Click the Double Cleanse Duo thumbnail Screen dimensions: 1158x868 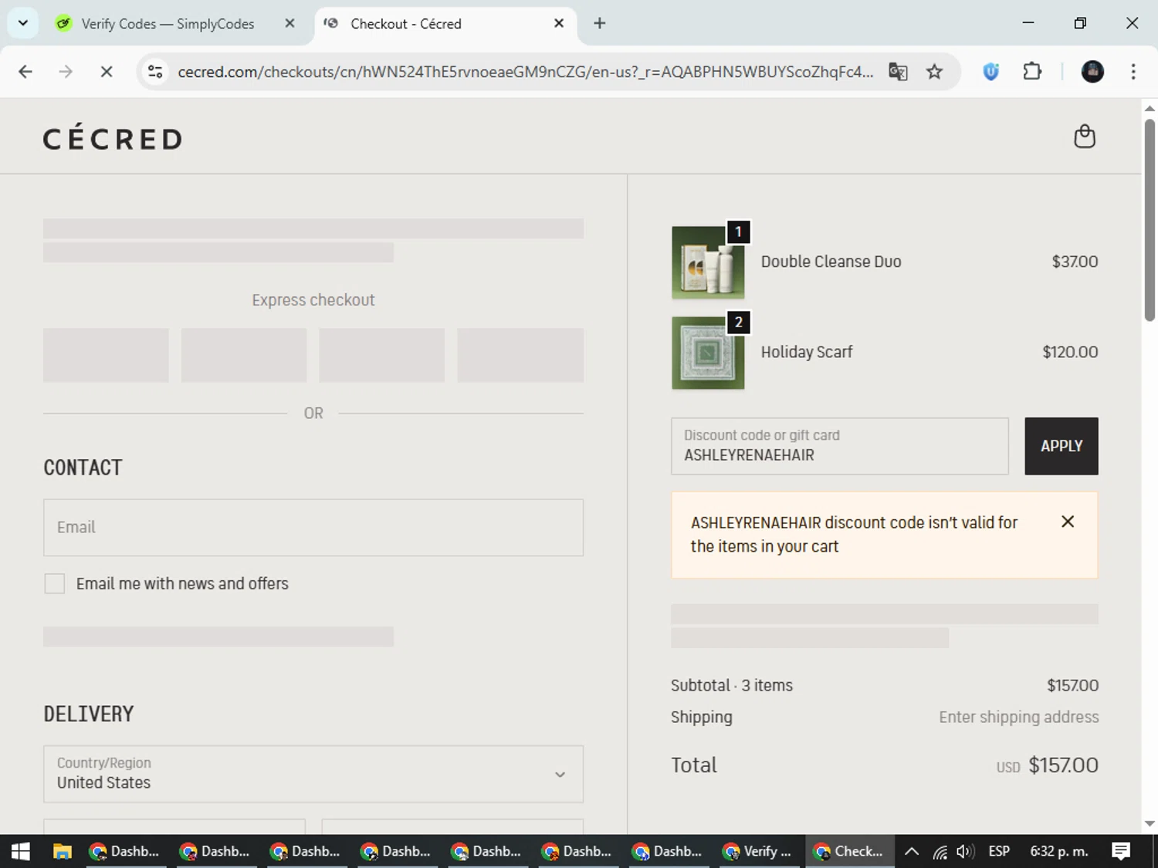coord(708,262)
